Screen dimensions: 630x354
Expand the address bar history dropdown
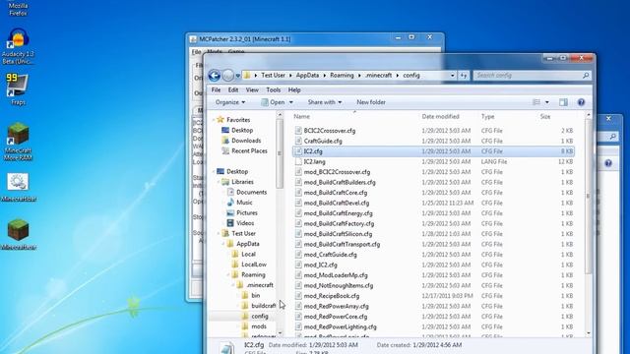453,76
